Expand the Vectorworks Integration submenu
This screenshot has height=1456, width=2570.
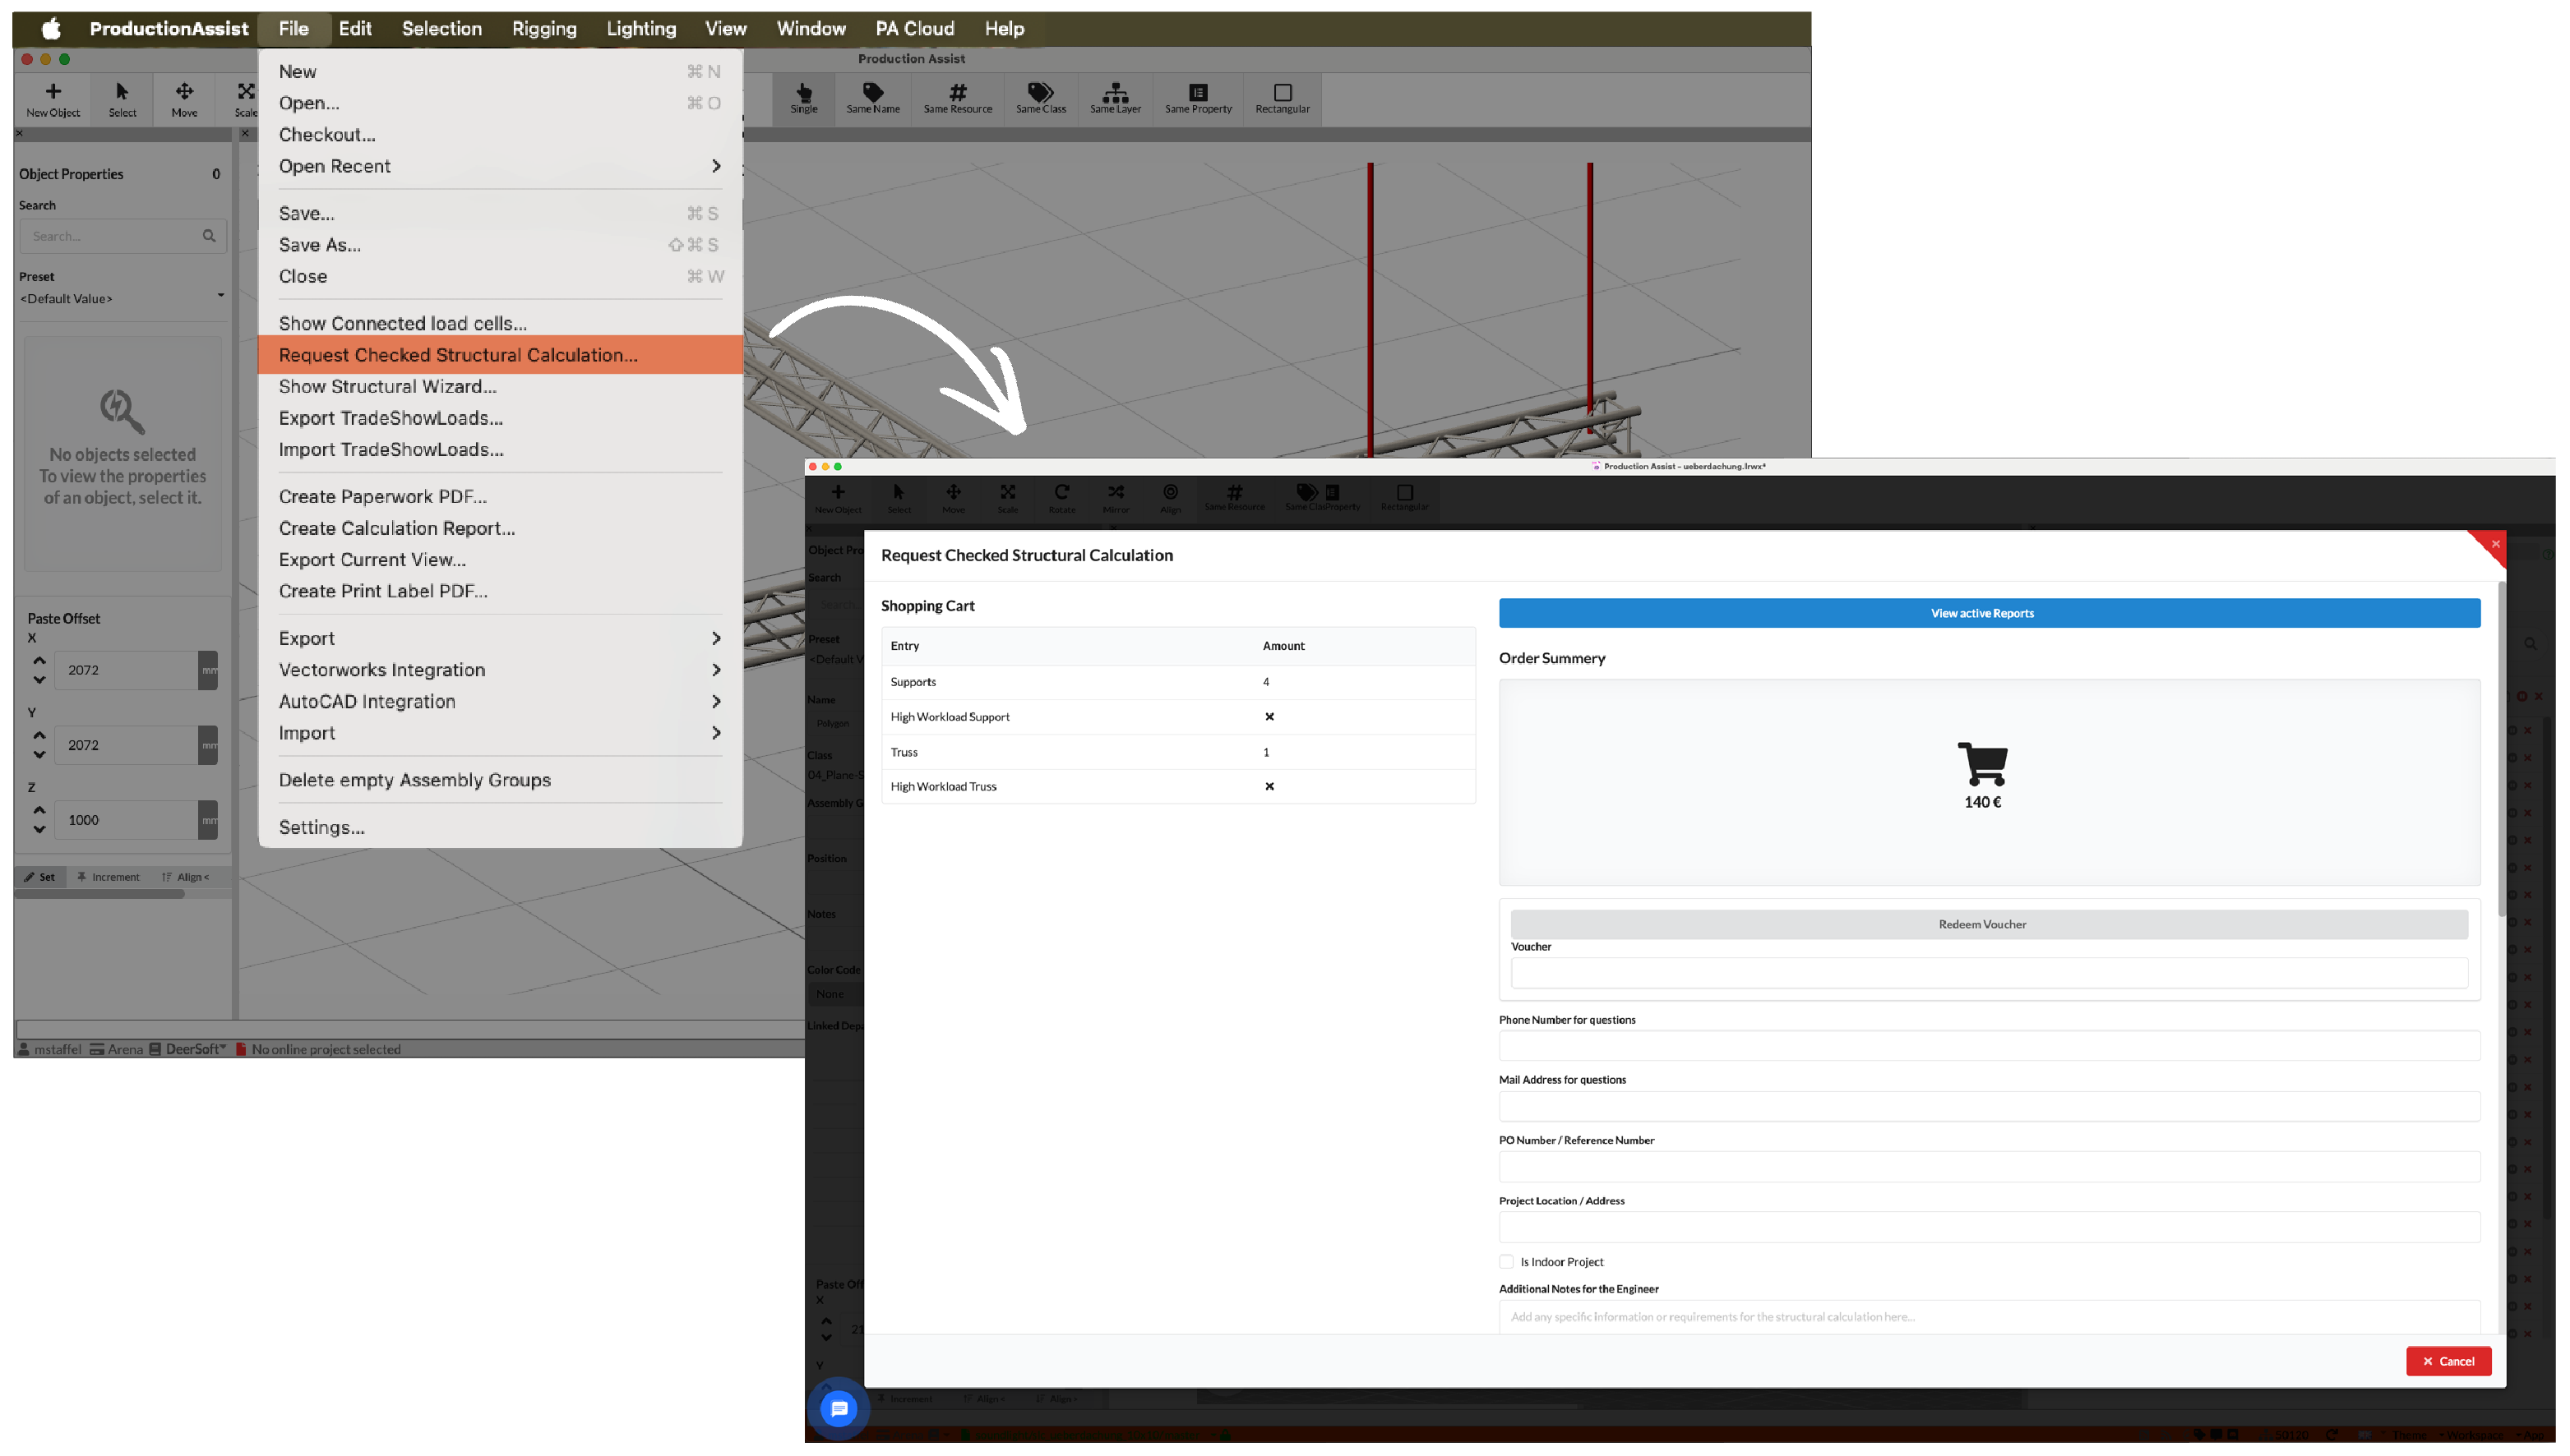[x=500, y=670]
